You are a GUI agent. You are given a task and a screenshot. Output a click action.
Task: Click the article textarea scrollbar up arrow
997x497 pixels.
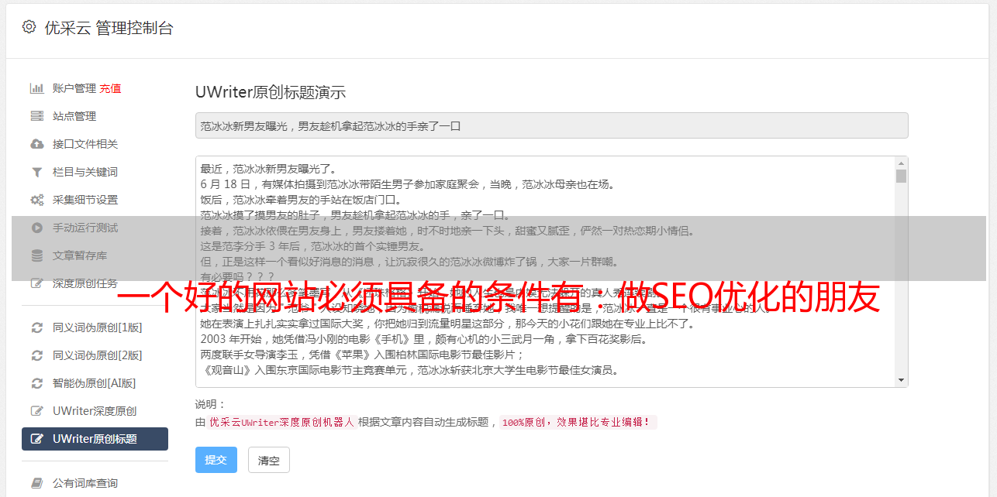(x=901, y=163)
